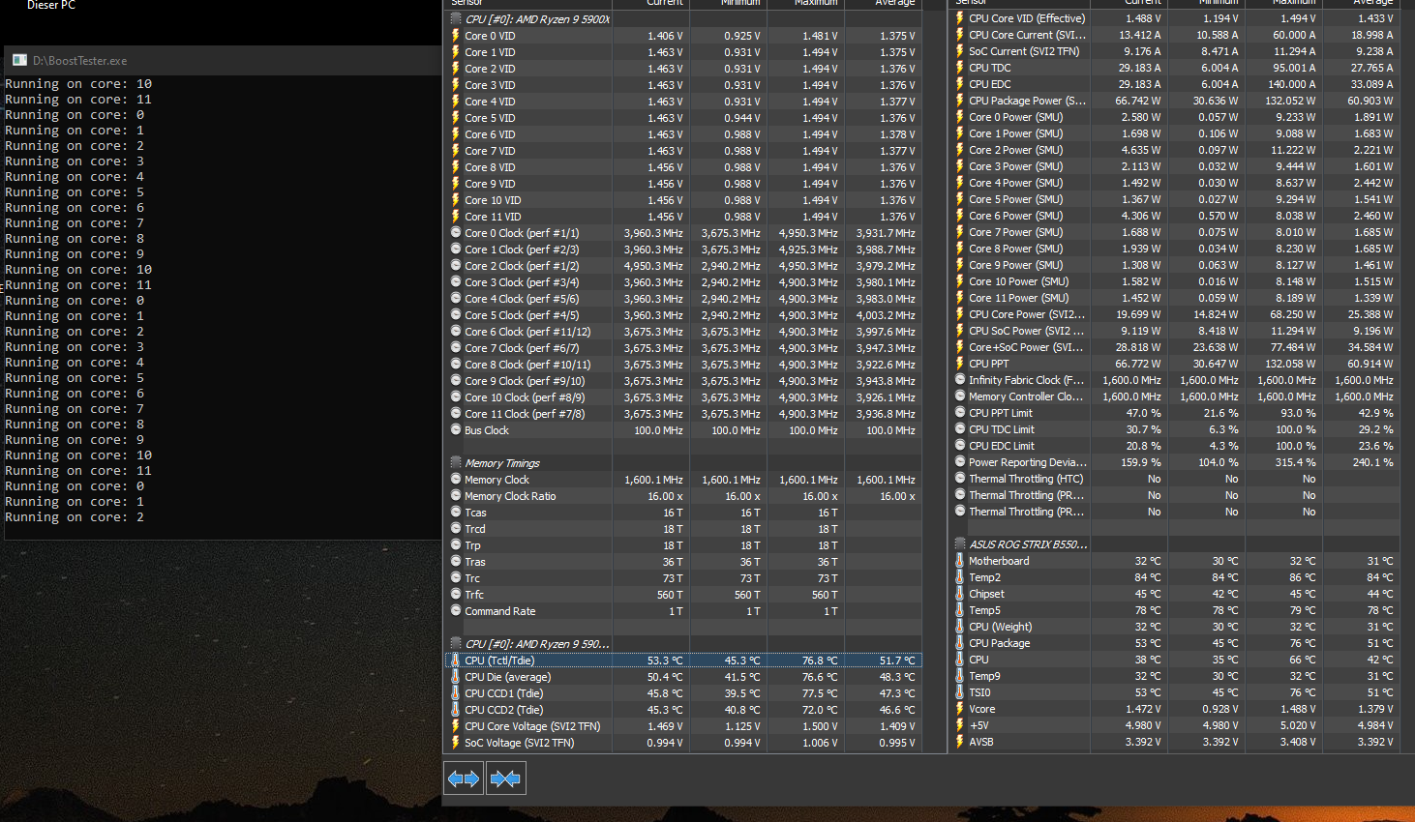Select the TSI0 sensor row
Image resolution: width=1415 pixels, height=822 pixels.
click(1175, 692)
